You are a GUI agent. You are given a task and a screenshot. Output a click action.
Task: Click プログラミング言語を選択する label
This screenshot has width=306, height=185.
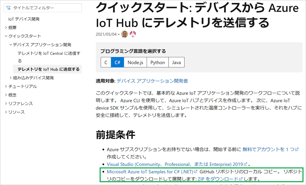pos(133,51)
